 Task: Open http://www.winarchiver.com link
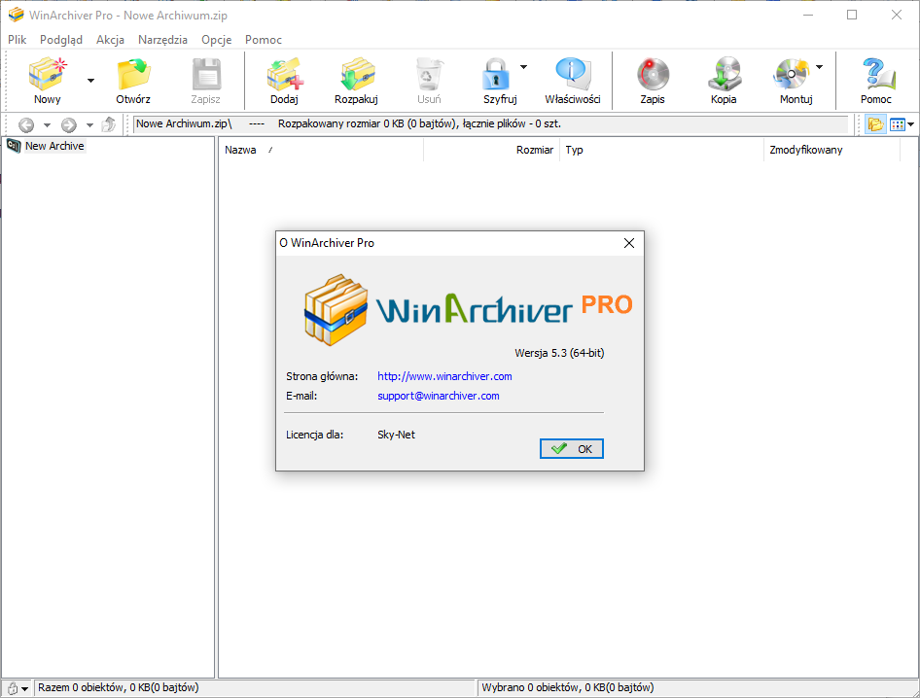point(444,376)
